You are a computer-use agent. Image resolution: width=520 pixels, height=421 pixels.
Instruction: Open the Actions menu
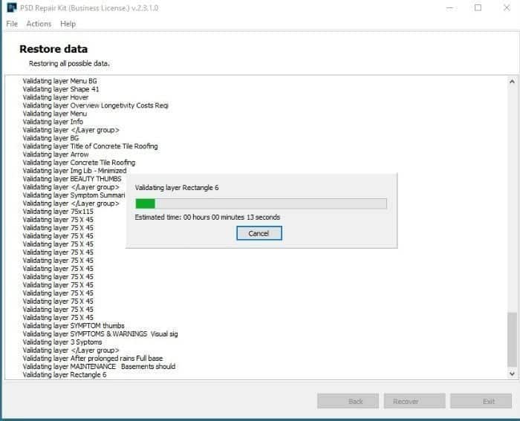tap(39, 24)
